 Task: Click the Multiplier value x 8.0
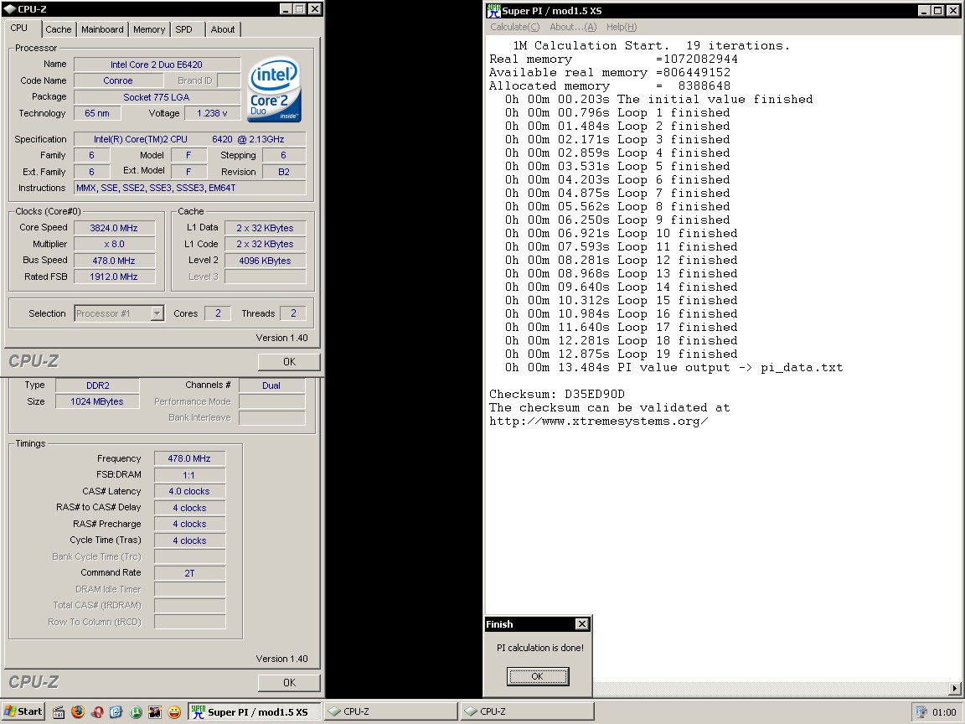click(x=115, y=244)
